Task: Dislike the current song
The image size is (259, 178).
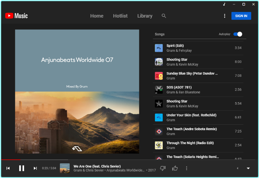Action: (163, 168)
